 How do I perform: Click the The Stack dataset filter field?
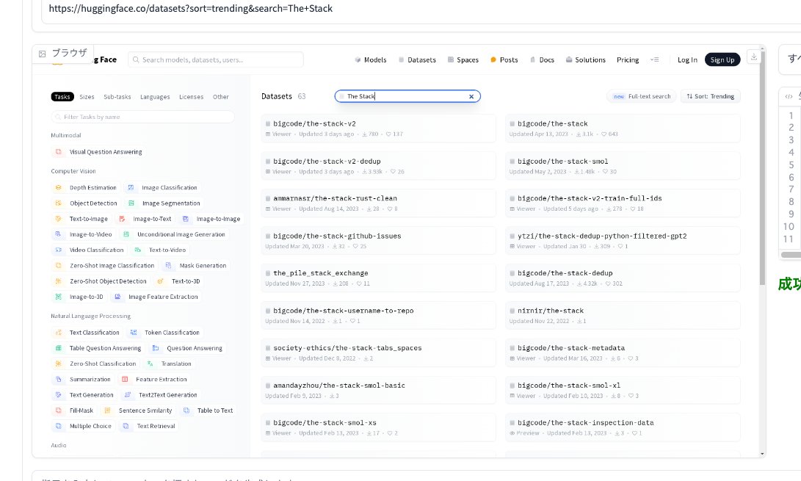pos(407,96)
